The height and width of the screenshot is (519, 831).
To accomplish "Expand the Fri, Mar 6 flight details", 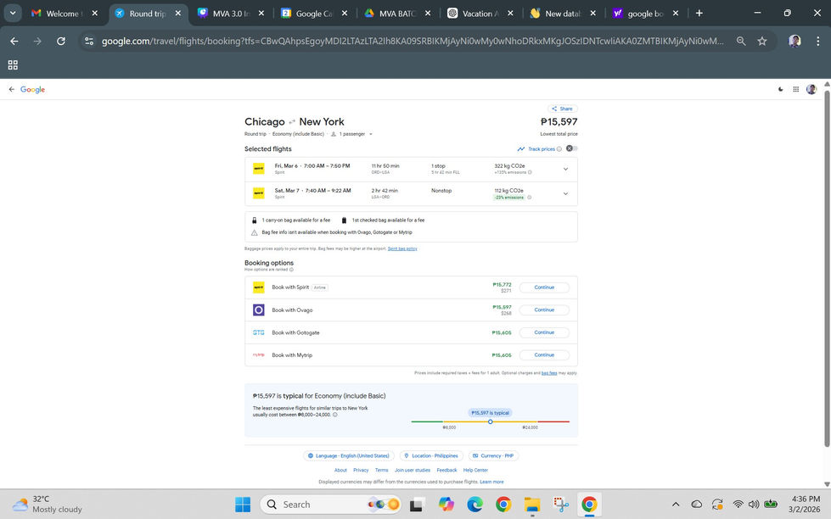I will tap(565, 169).
